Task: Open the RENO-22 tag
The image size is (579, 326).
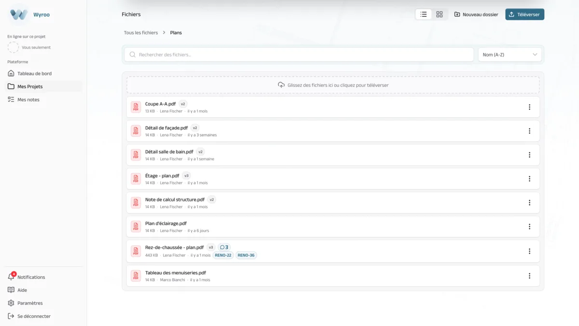Action: (223, 255)
